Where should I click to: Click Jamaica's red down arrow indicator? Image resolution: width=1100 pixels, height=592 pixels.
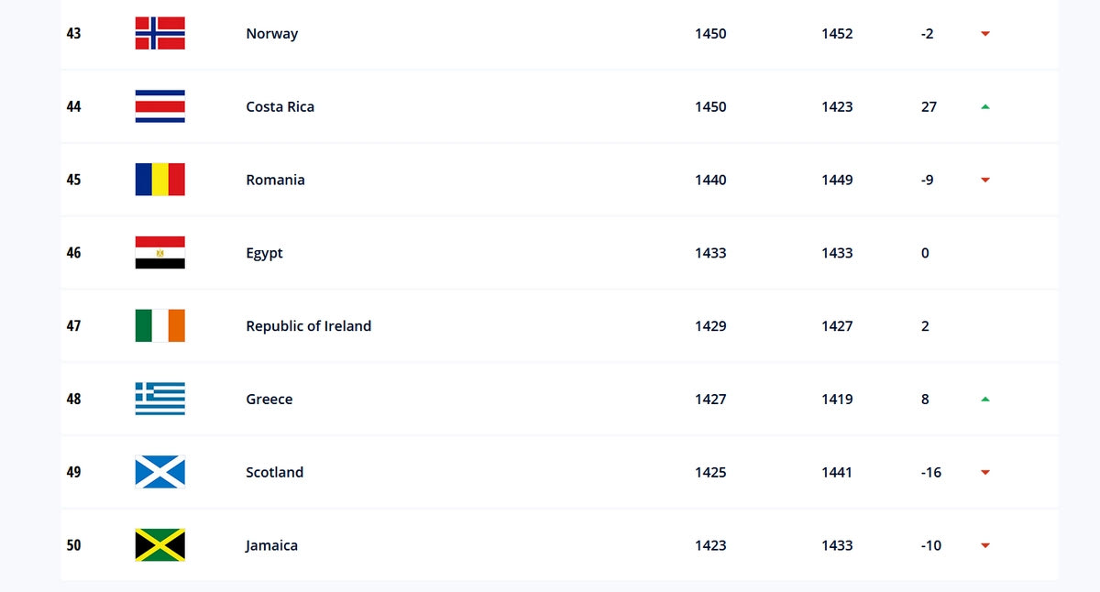[985, 546]
